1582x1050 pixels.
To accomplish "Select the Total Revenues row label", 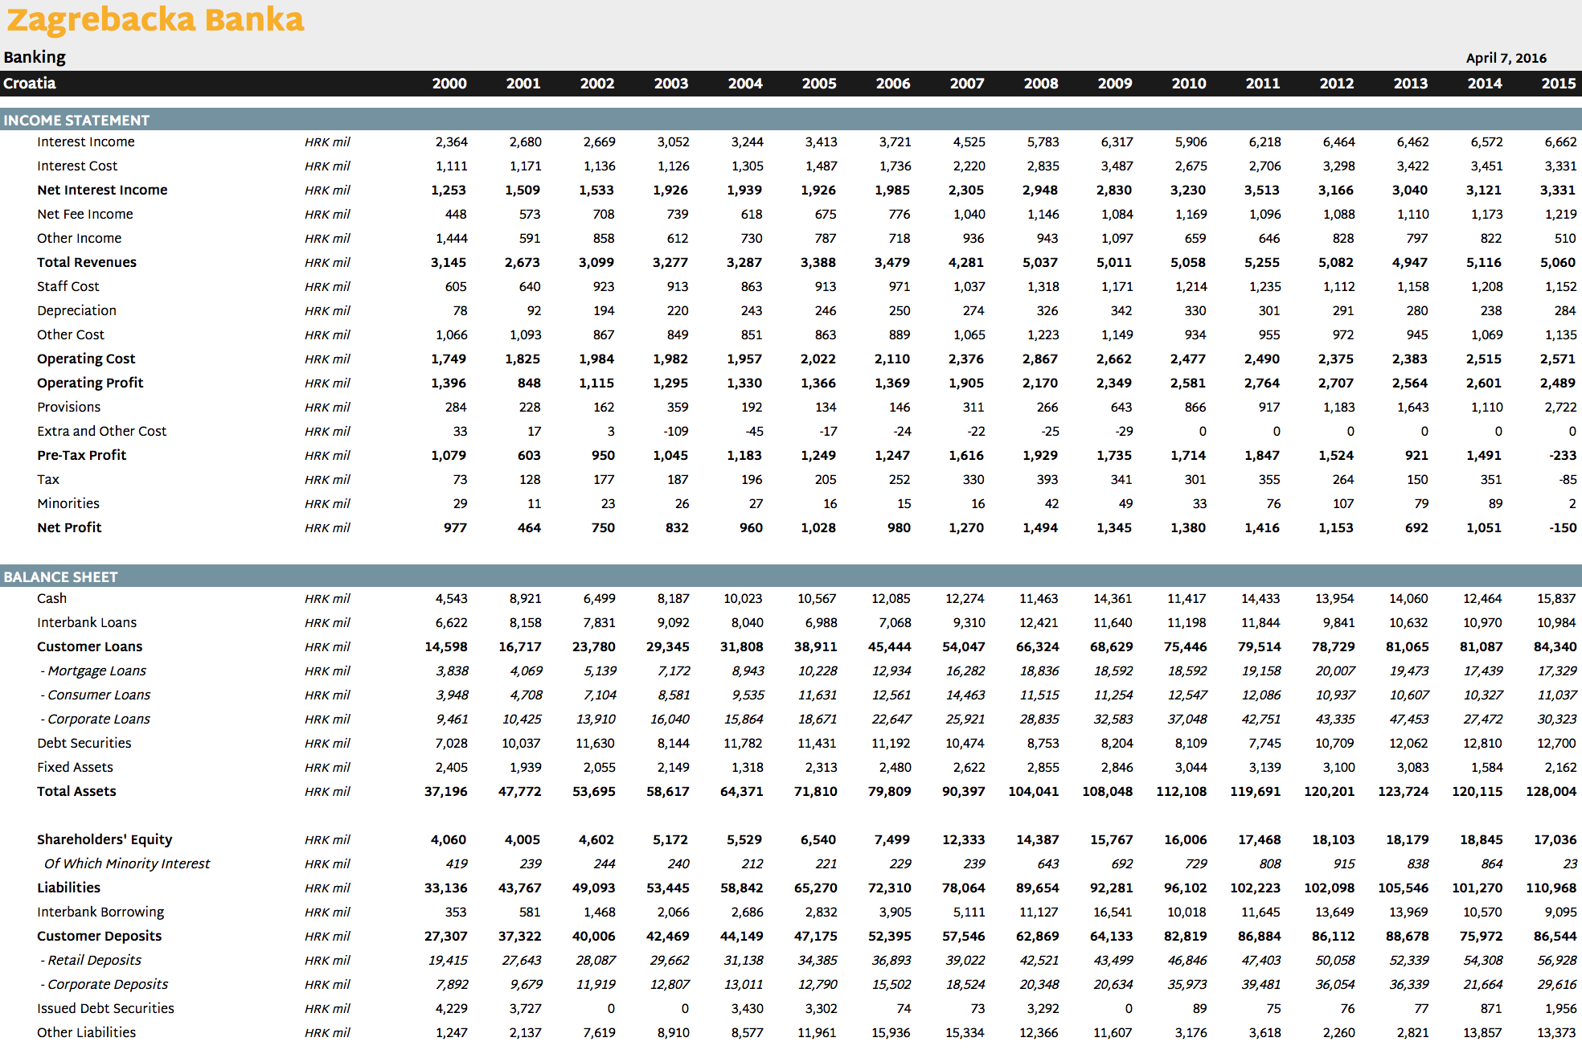I will [x=87, y=263].
